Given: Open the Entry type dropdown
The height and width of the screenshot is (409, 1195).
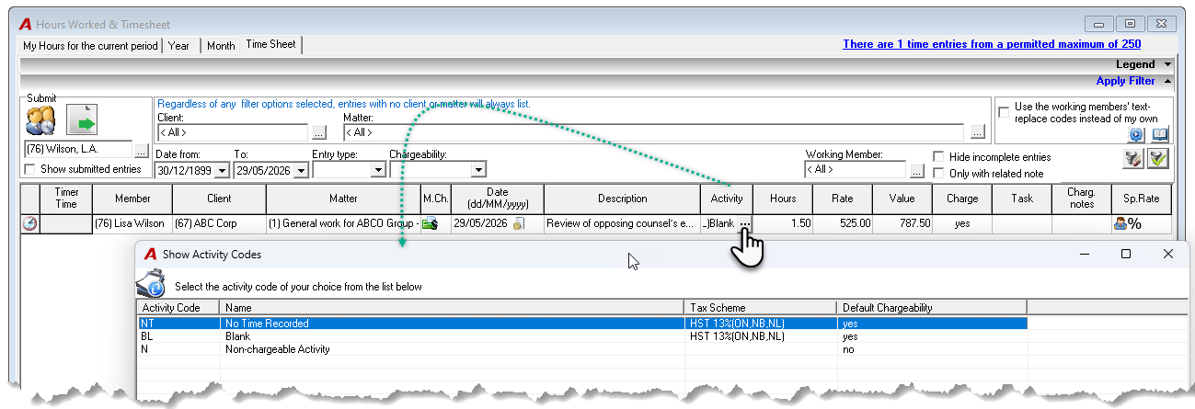Looking at the screenshot, I should click(x=377, y=170).
